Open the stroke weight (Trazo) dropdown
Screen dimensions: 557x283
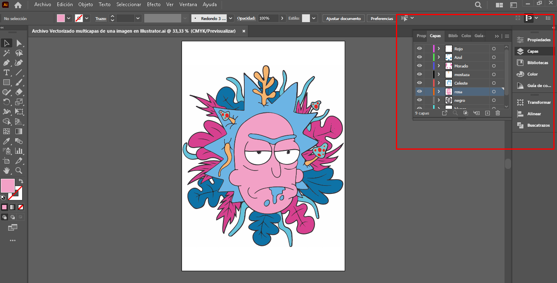point(138,18)
